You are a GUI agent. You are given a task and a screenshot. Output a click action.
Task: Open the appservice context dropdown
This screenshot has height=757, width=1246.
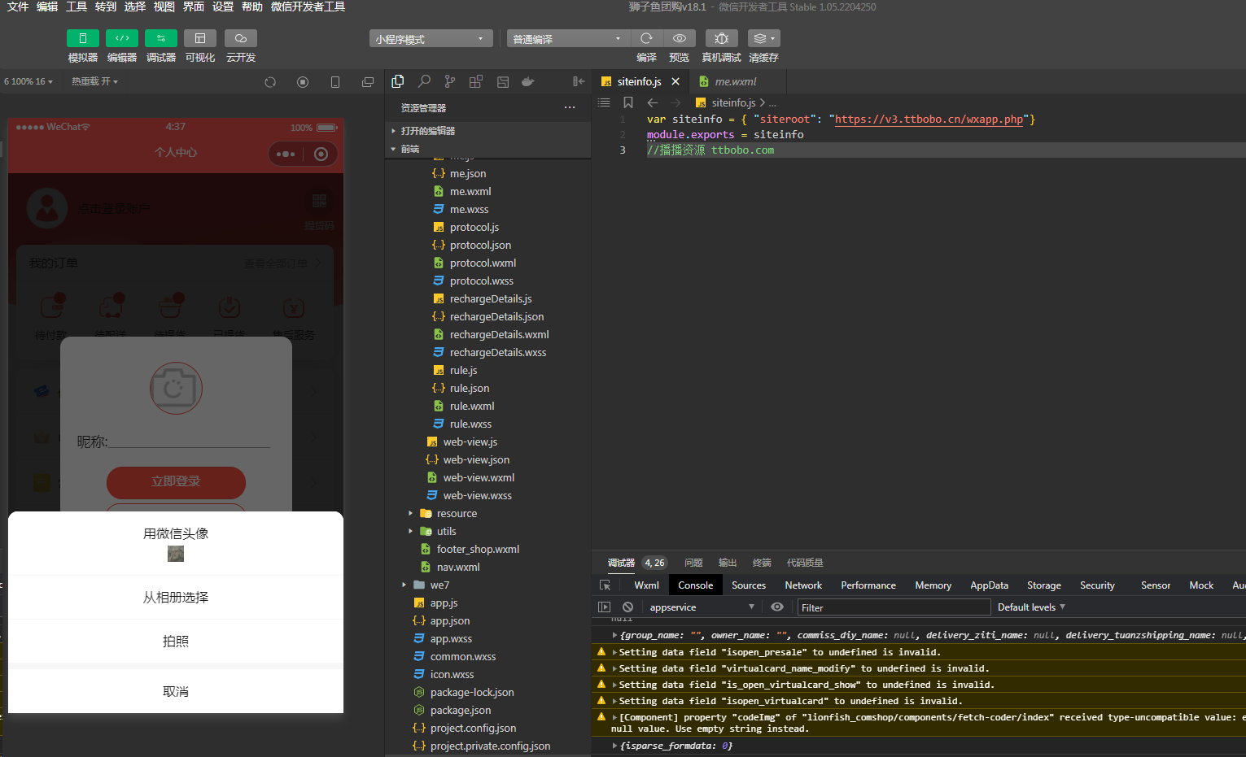(x=702, y=607)
